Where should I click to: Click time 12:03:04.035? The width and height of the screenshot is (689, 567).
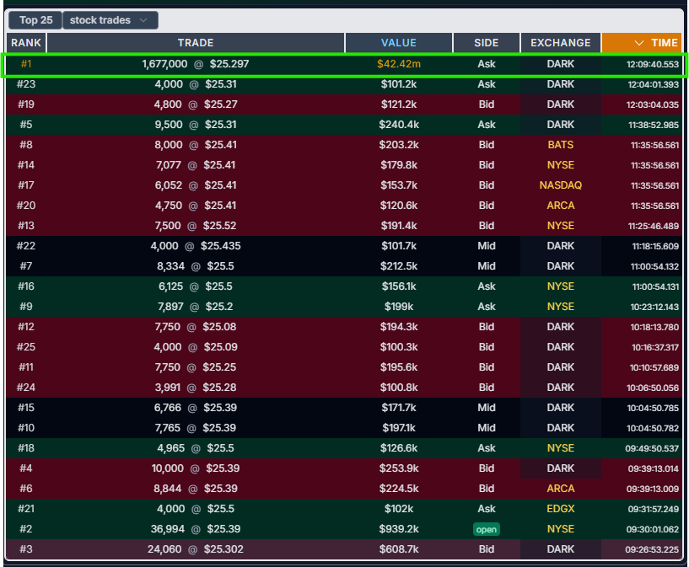(x=653, y=104)
